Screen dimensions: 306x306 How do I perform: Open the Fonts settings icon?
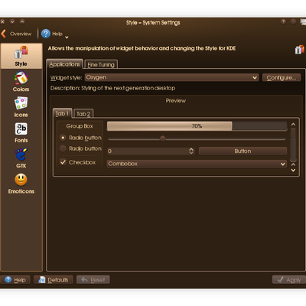[21, 129]
